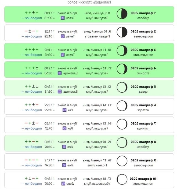Click the moon phase icon for 1 февраля
Viewport: 177px width, 189px height.
(122, 14)
